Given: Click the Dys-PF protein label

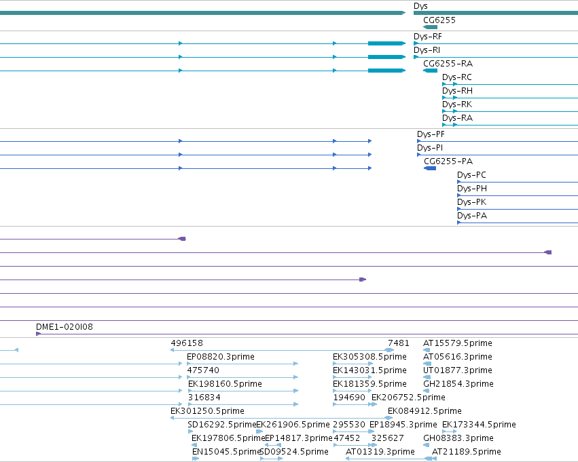Looking at the screenshot, I should click(431, 134).
